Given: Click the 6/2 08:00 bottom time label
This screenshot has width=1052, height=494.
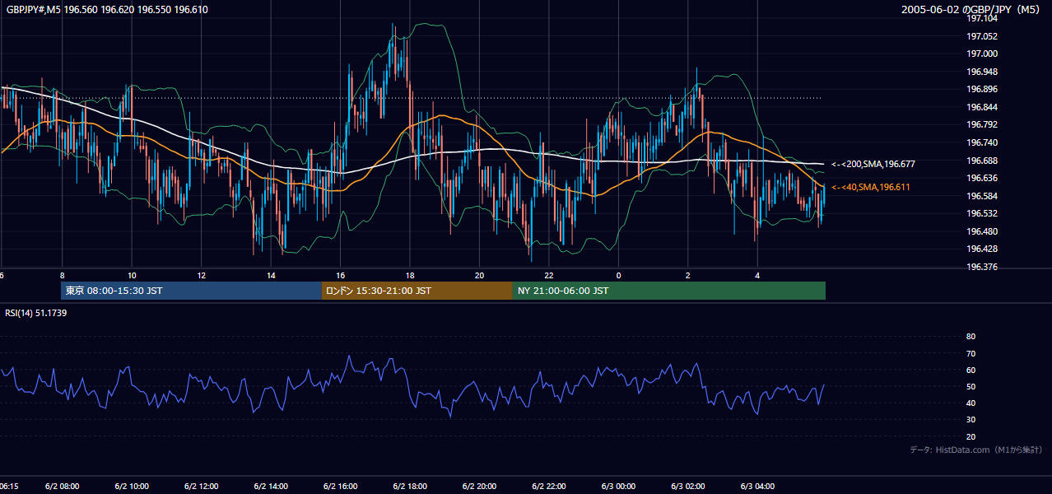Looking at the screenshot, I should 62,487.
